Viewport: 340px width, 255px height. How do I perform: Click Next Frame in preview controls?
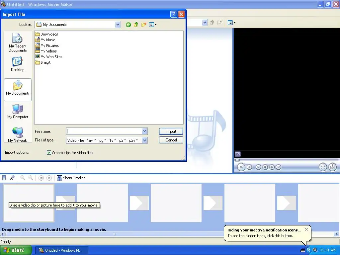pyautogui.click(x=272, y=167)
